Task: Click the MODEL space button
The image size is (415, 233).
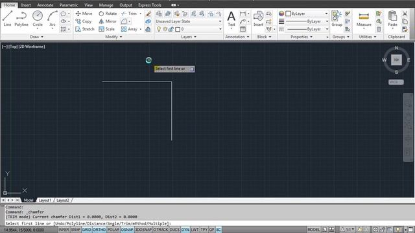Action: 313,230
